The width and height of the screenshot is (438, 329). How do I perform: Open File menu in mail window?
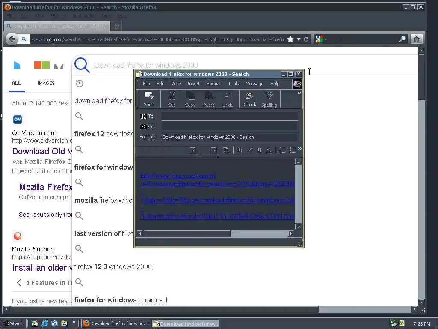click(x=146, y=84)
